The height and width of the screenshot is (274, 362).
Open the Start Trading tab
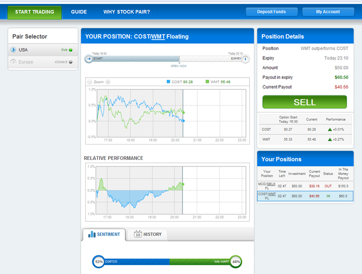click(x=35, y=12)
